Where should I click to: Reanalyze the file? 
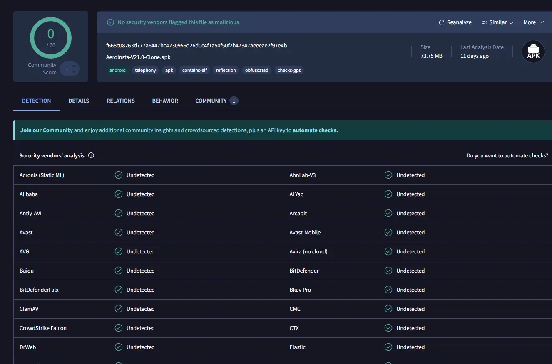point(455,22)
